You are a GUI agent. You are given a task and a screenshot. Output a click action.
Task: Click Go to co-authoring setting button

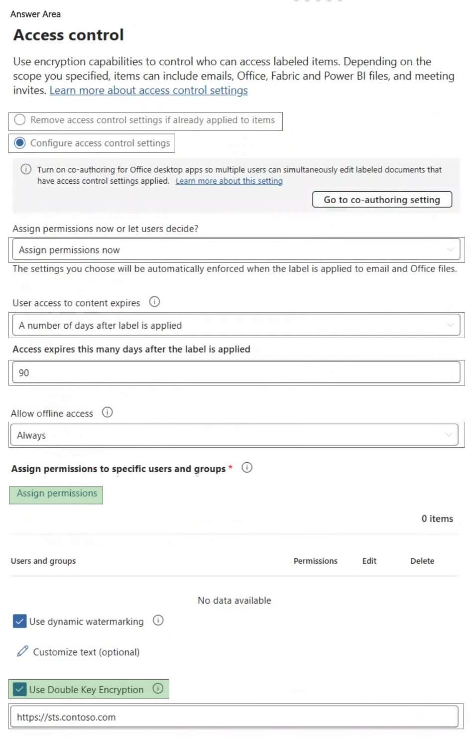coord(382,200)
